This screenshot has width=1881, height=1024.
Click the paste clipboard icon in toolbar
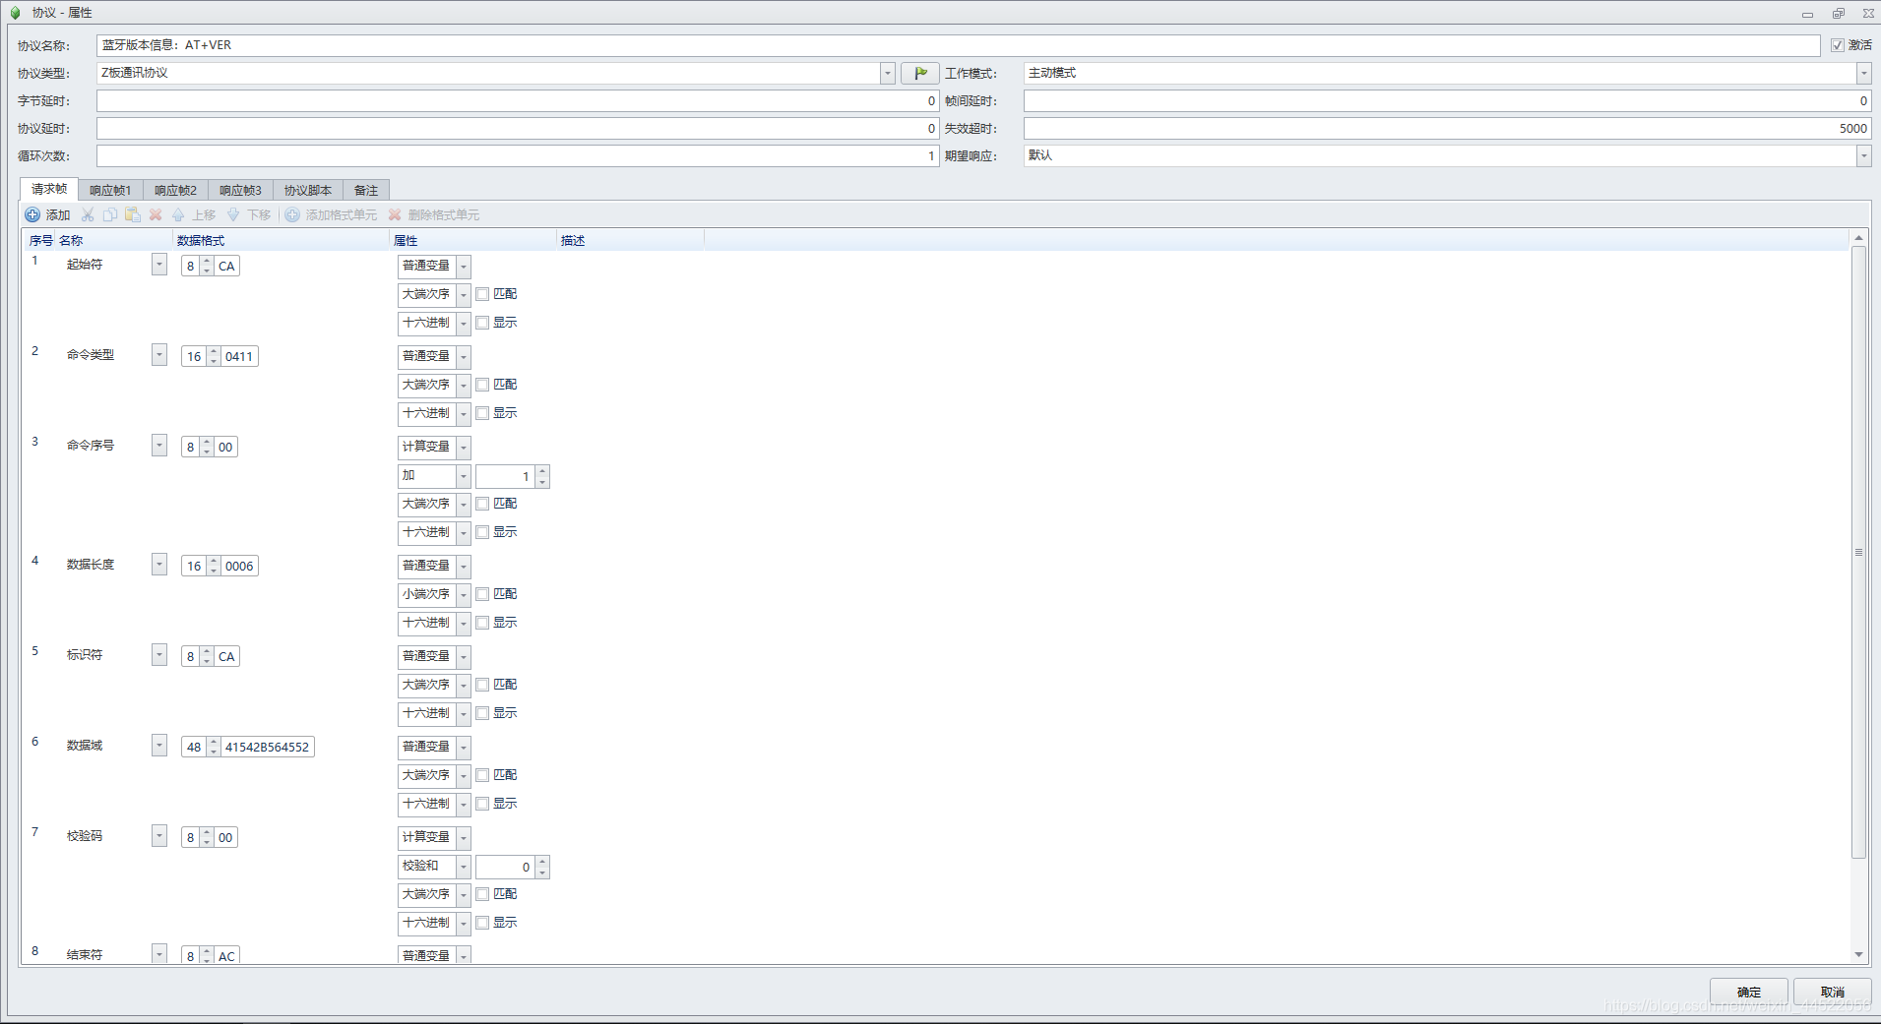pos(133,214)
